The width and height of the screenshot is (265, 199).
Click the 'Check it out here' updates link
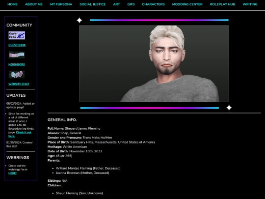[20, 134]
